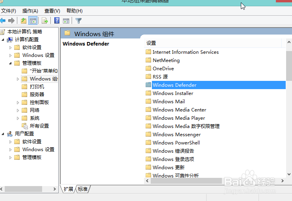The height and width of the screenshot is (201, 292).
Task: Click the Windows Mail folder icon
Action: click(148, 101)
